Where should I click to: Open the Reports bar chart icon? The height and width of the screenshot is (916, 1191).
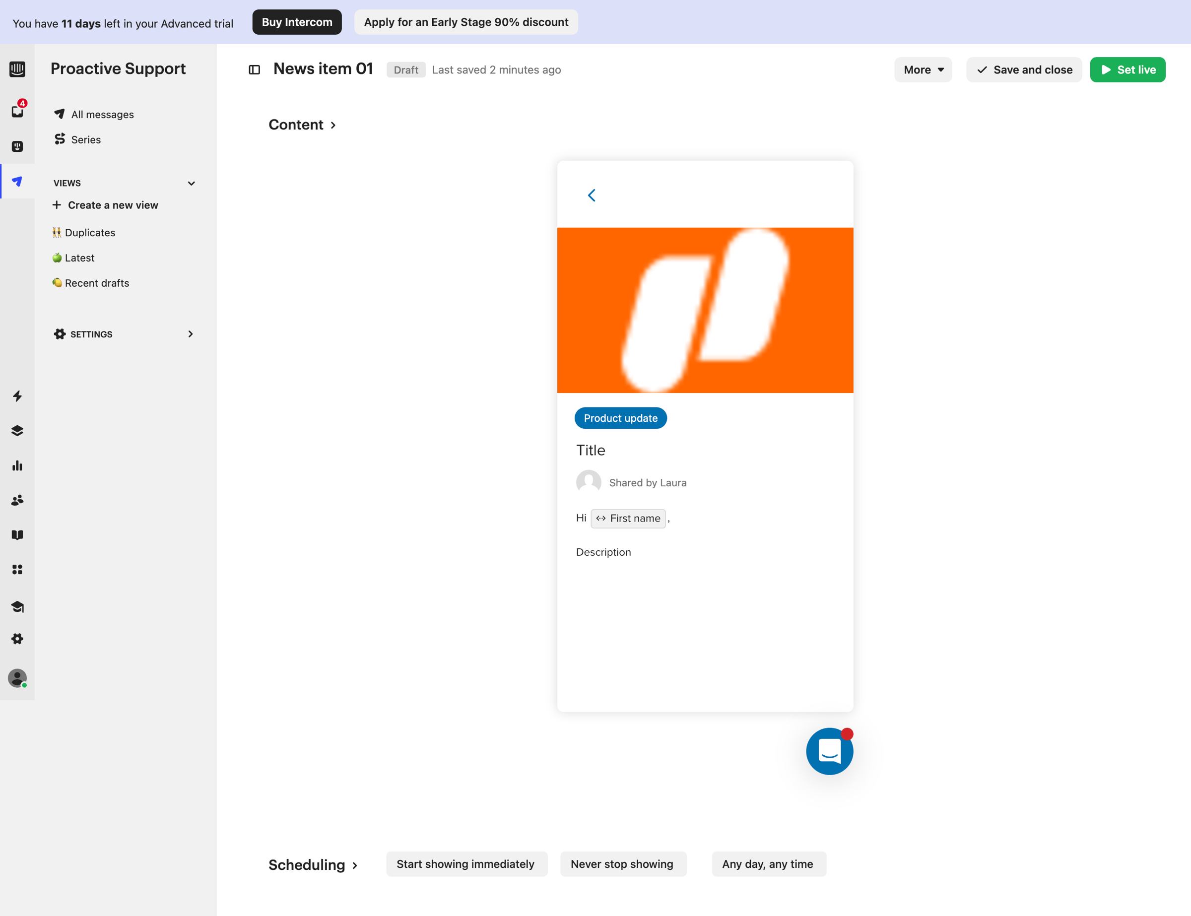coord(17,465)
